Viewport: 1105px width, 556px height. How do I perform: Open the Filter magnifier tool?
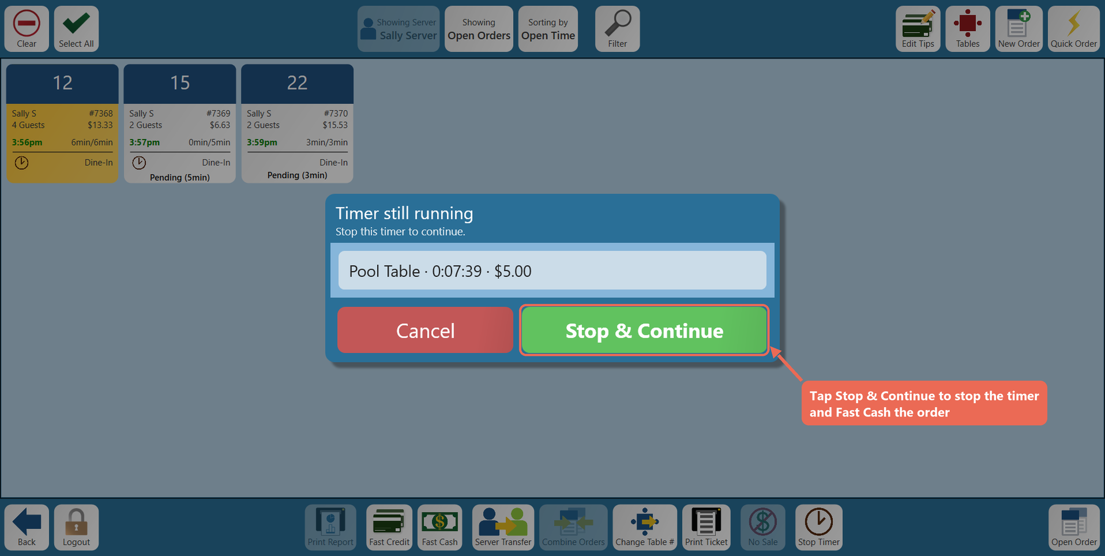[617, 29]
